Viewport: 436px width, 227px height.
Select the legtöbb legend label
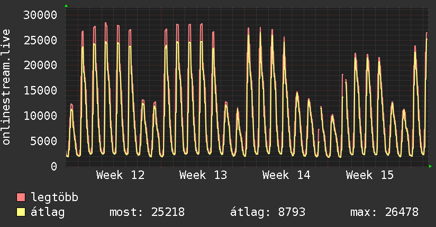54,197
